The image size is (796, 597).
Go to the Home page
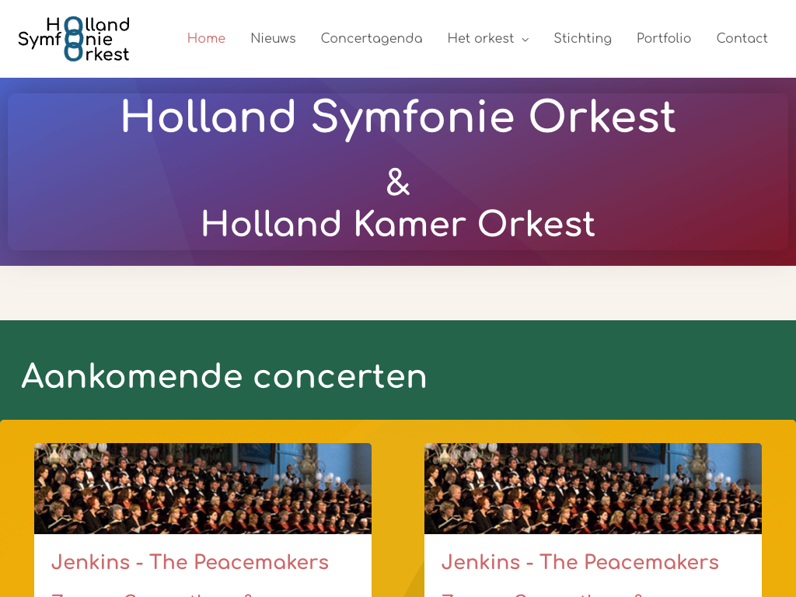click(x=206, y=39)
